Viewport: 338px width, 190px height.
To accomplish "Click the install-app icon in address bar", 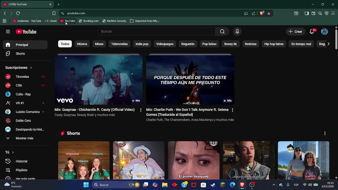I will click(246, 13).
